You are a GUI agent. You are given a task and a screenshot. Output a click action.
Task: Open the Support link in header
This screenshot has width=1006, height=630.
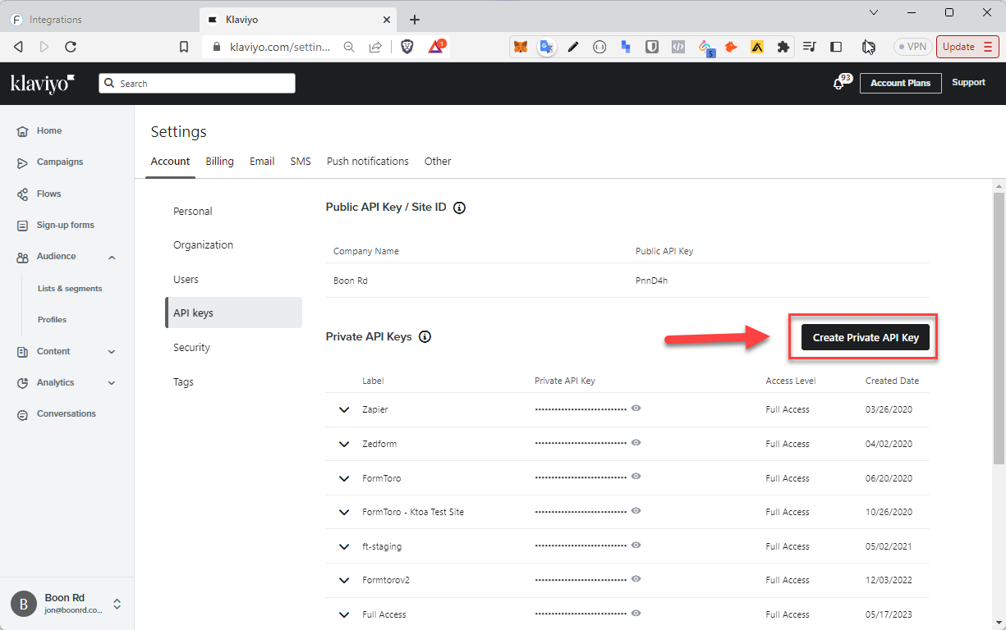pos(968,83)
